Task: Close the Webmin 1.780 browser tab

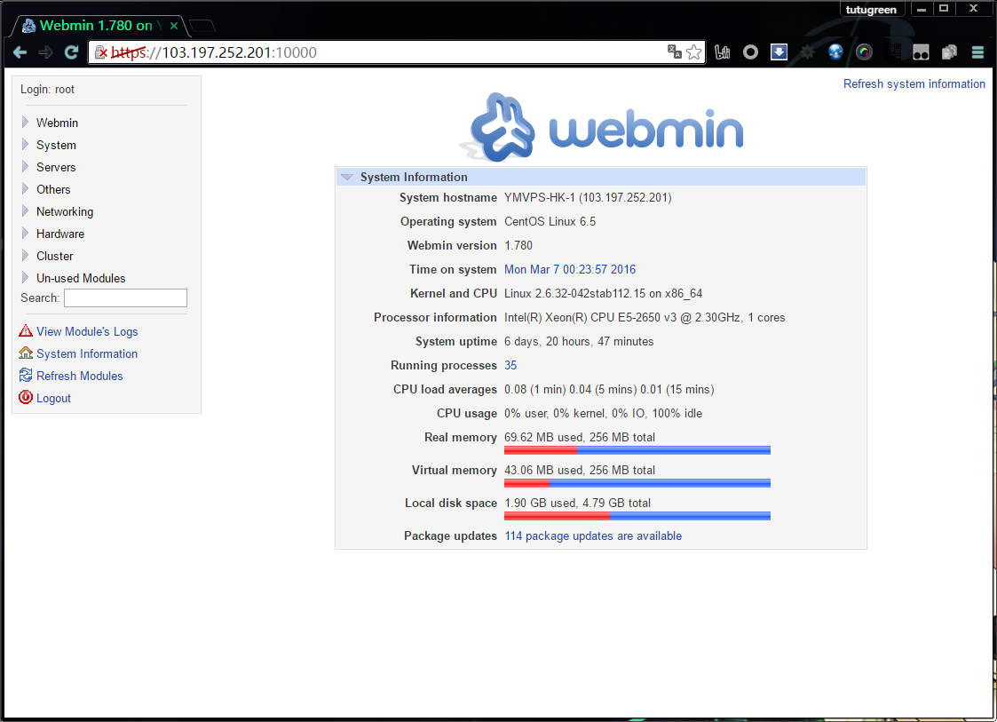Action: pos(174,26)
